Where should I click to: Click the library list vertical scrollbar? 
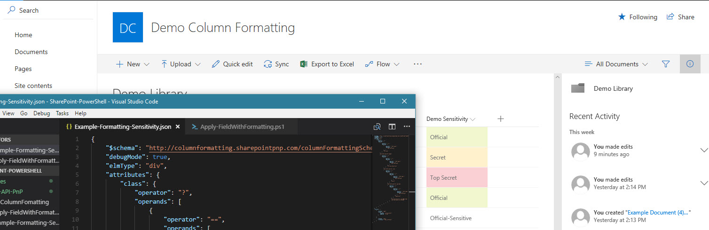pos(558,151)
